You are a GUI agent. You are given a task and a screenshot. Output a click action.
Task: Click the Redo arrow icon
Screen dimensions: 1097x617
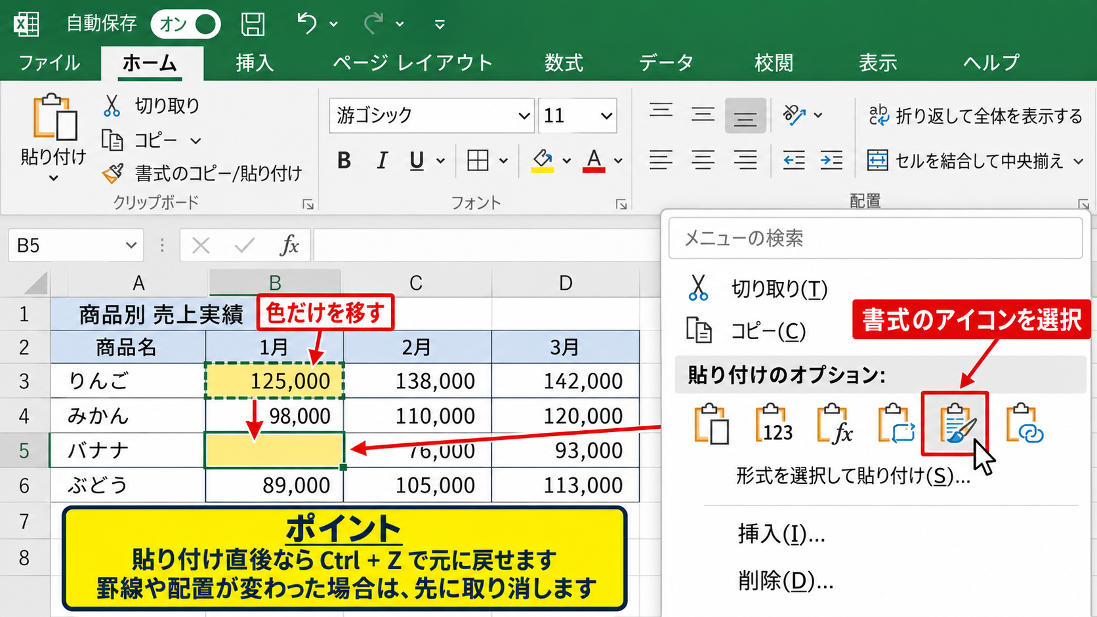coord(374,24)
